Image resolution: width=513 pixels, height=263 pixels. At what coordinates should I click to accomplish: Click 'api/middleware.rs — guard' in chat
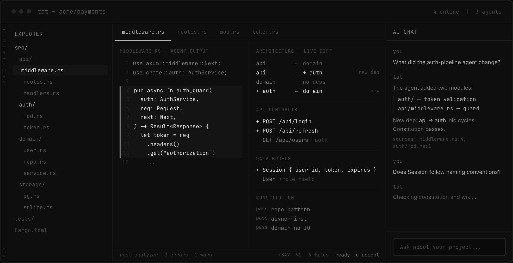pyautogui.click(x=438, y=108)
